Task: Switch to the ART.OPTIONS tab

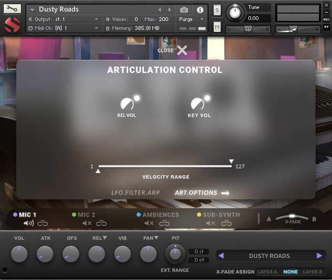Action: pos(196,193)
